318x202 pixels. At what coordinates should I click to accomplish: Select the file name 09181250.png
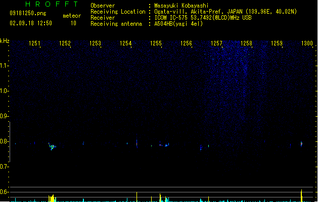[28, 13]
